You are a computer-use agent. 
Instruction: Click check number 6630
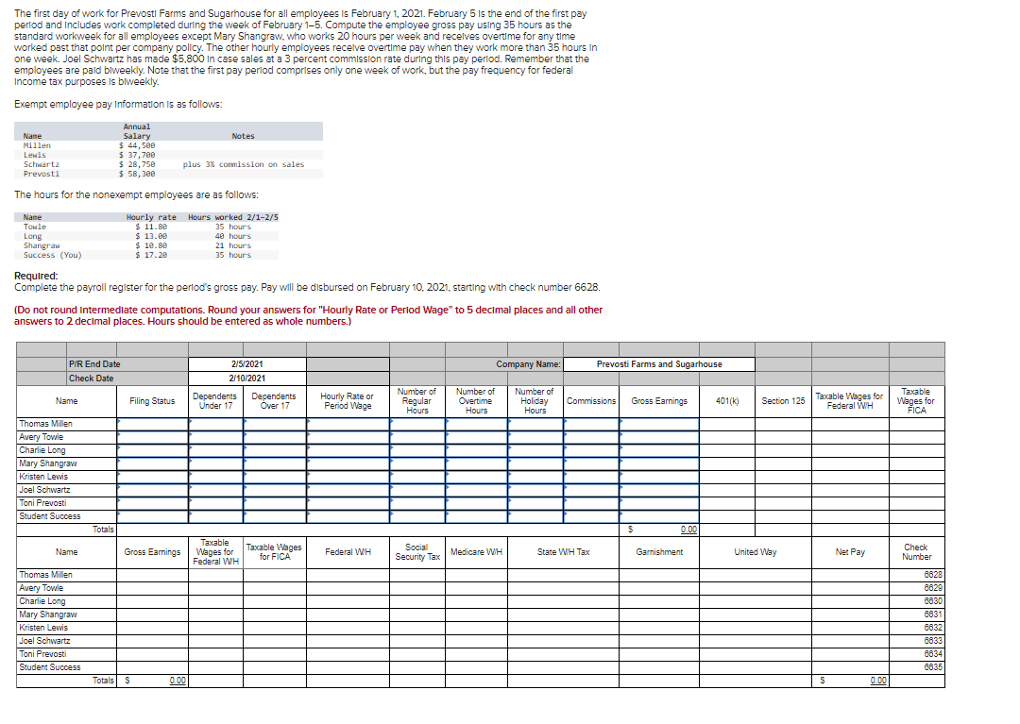tap(933, 601)
